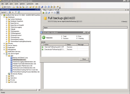This screenshot has width=130, height=94.
Task: Collapse the SQL Server Agent node
Action: coord(4,53)
